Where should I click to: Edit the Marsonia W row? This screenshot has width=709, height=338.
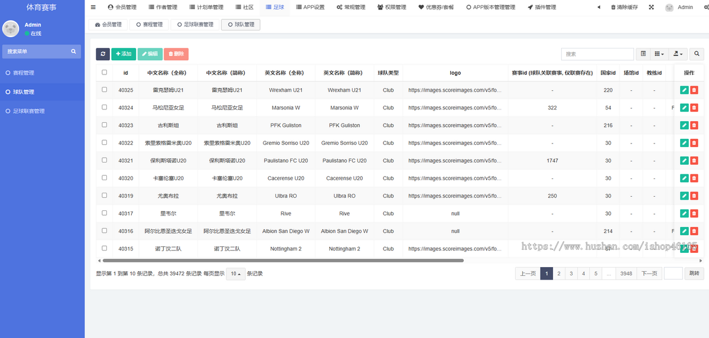[x=684, y=108]
